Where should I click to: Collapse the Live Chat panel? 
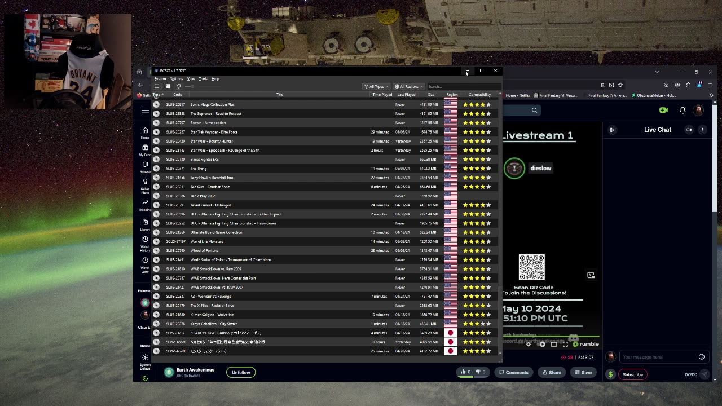coord(612,130)
